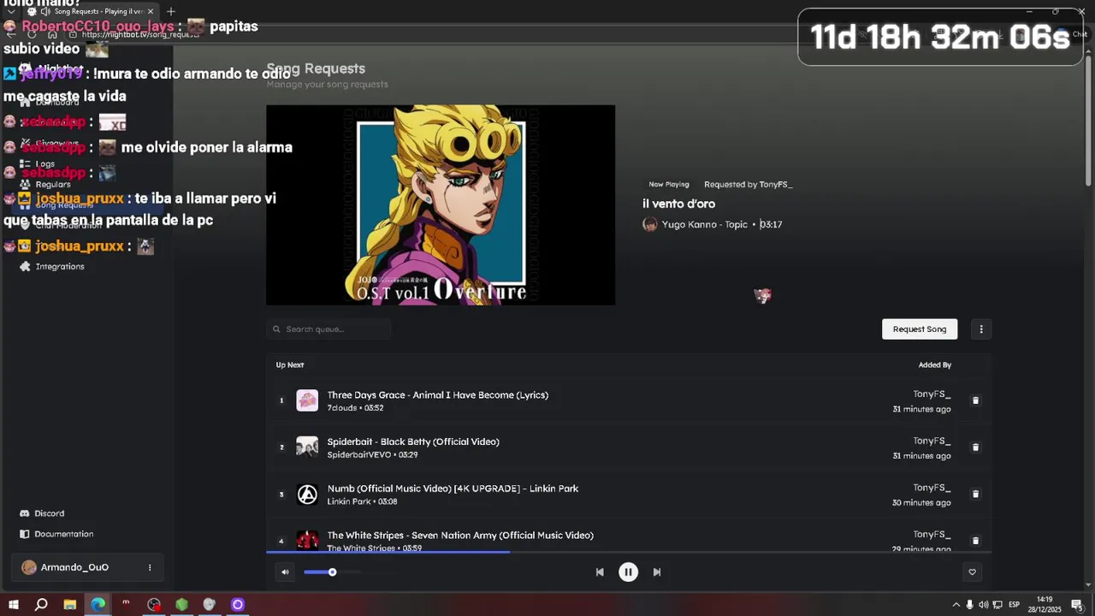This screenshot has width=1095, height=616.
Task: Delete Three Days Grace song from queue
Action: [975, 400]
